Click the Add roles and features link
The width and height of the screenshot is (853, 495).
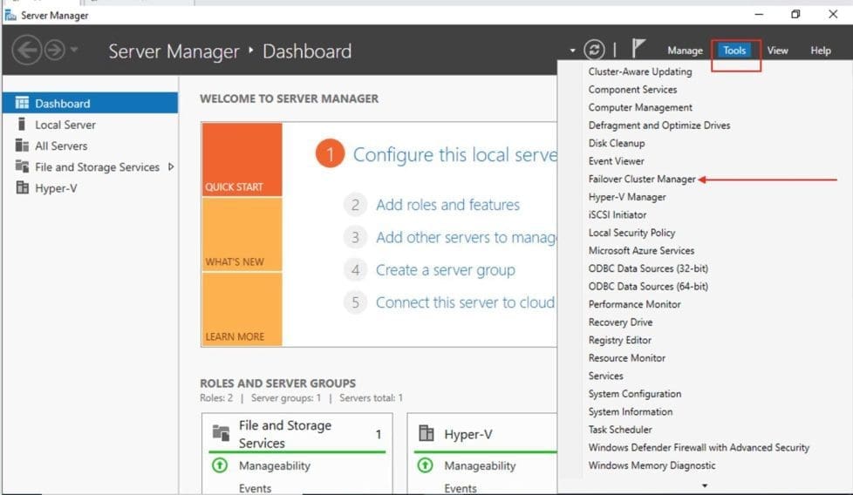[447, 205]
